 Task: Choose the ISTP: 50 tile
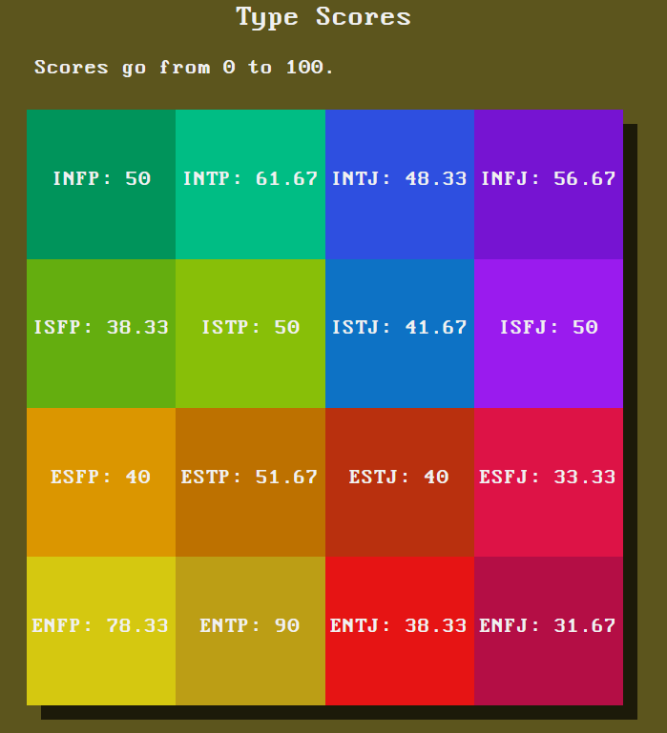(250, 334)
